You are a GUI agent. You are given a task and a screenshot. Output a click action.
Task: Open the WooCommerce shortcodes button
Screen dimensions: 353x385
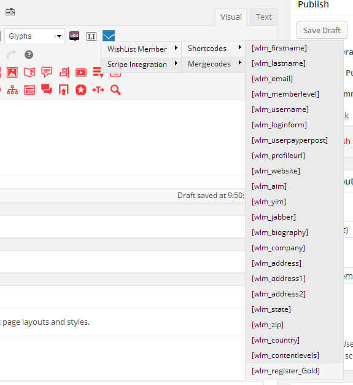(x=74, y=36)
